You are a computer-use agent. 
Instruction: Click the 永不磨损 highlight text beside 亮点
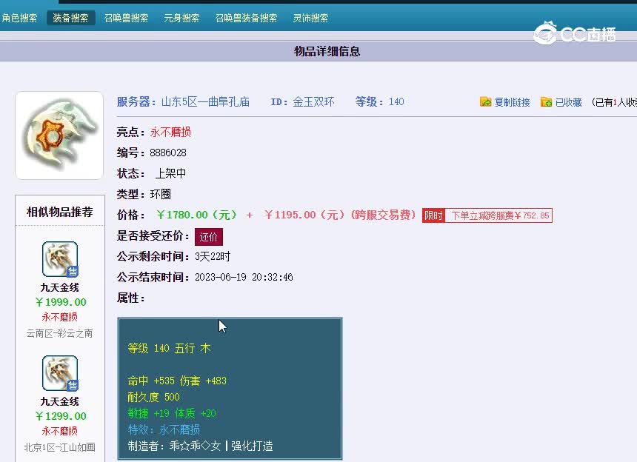pyautogui.click(x=170, y=132)
